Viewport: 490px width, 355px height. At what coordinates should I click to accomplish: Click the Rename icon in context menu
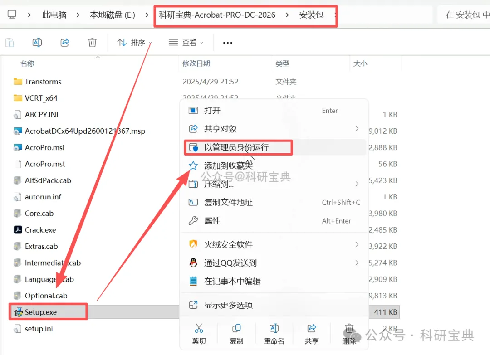[274, 328]
